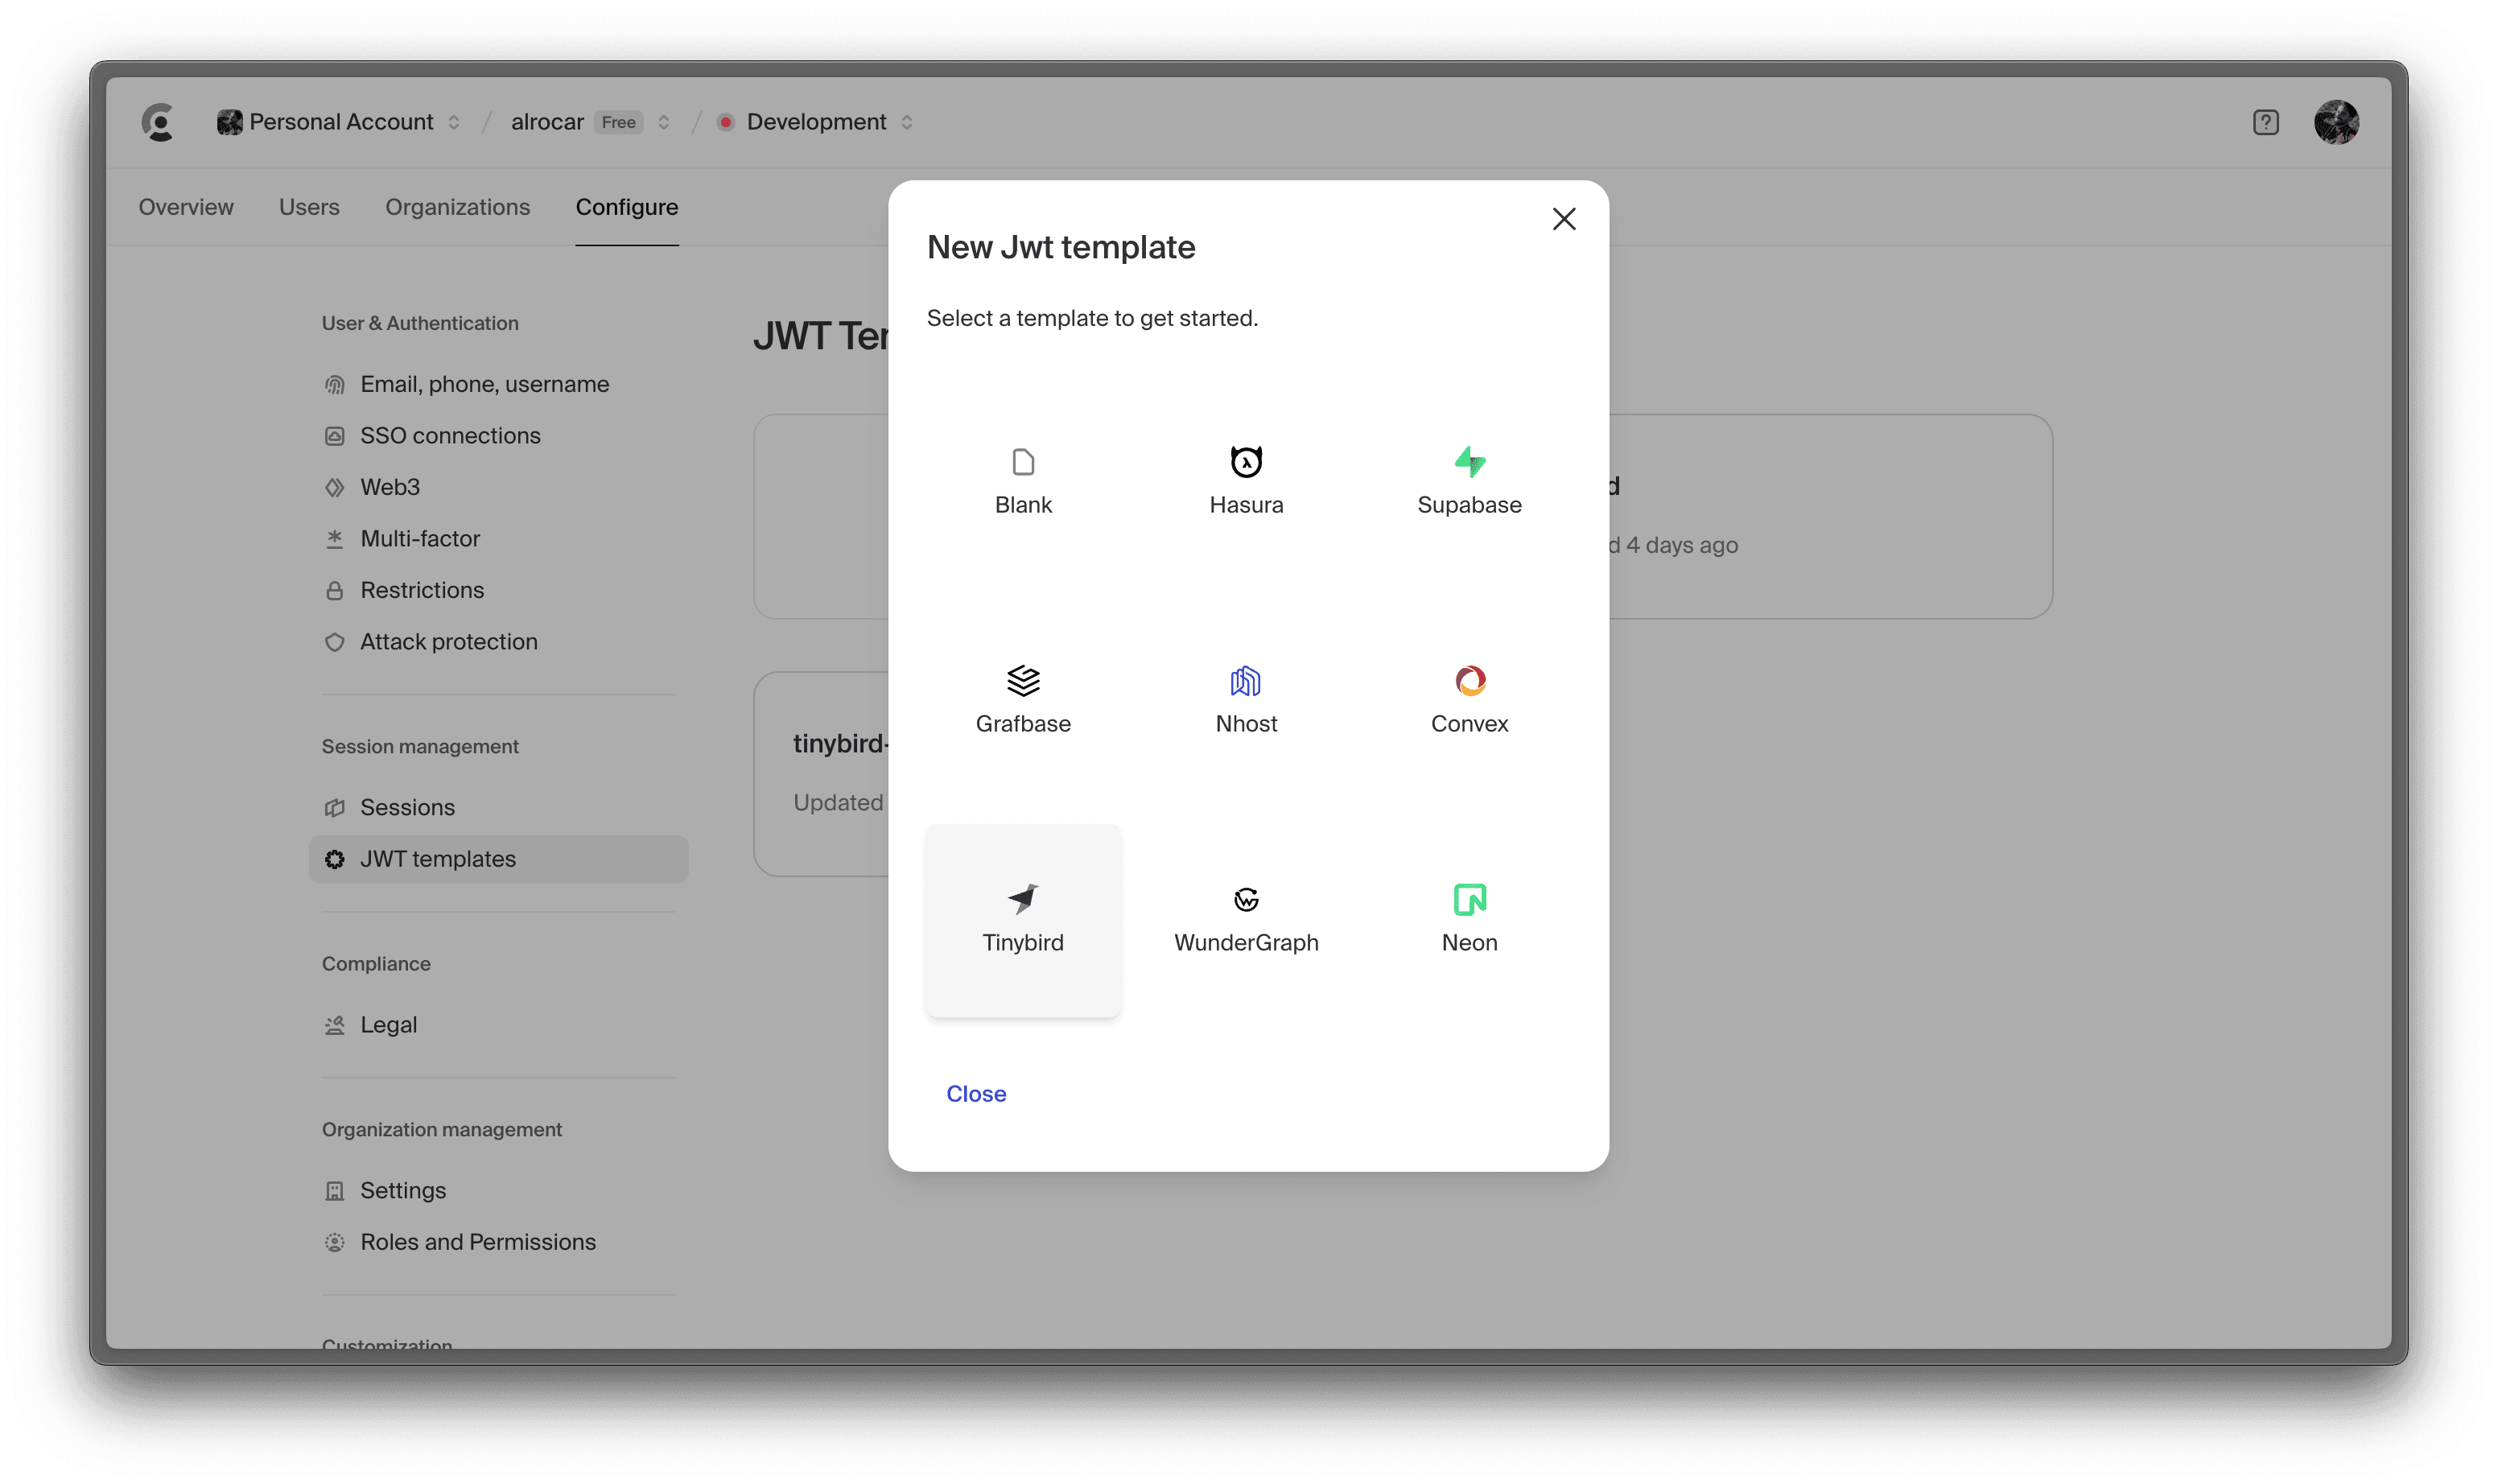Click the Neon template label
The image size is (2498, 1484).
pyautogui.click(x=1469, y=943)
